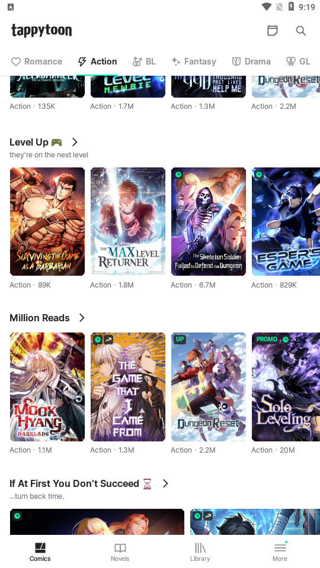The height and width of the screenshot is (568, 320).
Task: Open the More menu in bottom bar
Action: click(x=280, y=552)
